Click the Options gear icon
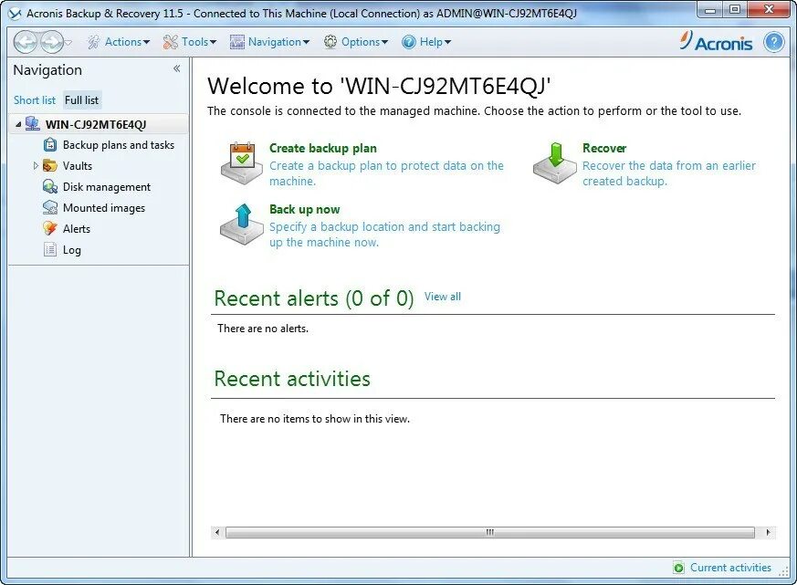 [x=330, y=42]
